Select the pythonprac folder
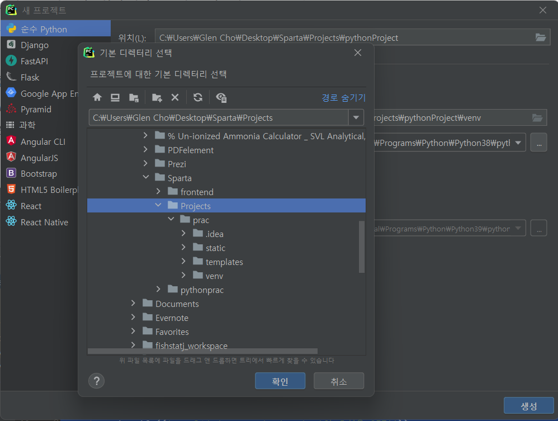This screenshot has height=421, width=558. coord(202,290)
